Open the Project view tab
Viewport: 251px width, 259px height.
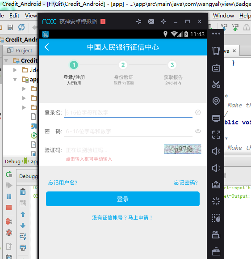(20, 51)
